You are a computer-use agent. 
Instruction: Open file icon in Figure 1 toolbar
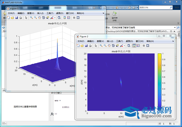(12, 18)
